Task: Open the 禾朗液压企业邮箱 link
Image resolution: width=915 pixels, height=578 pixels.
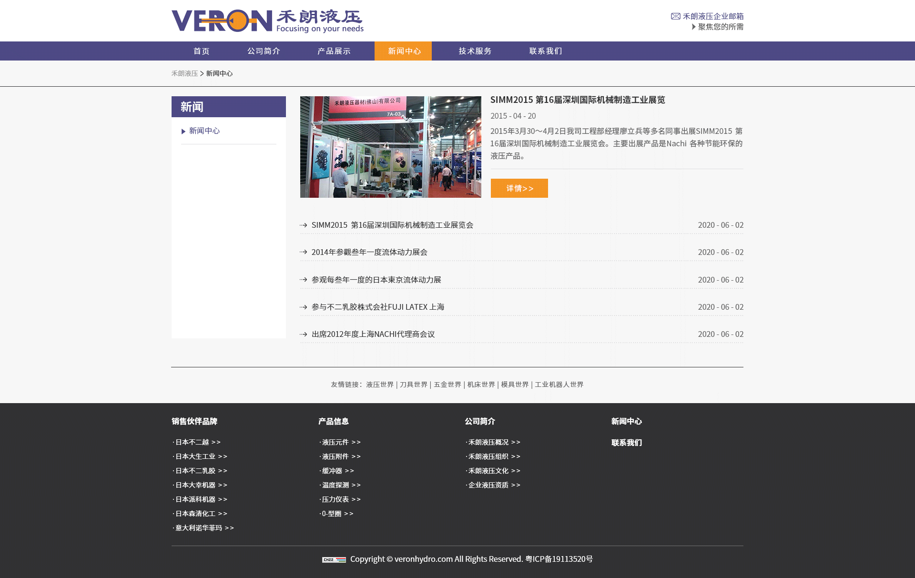Action: 713,16
